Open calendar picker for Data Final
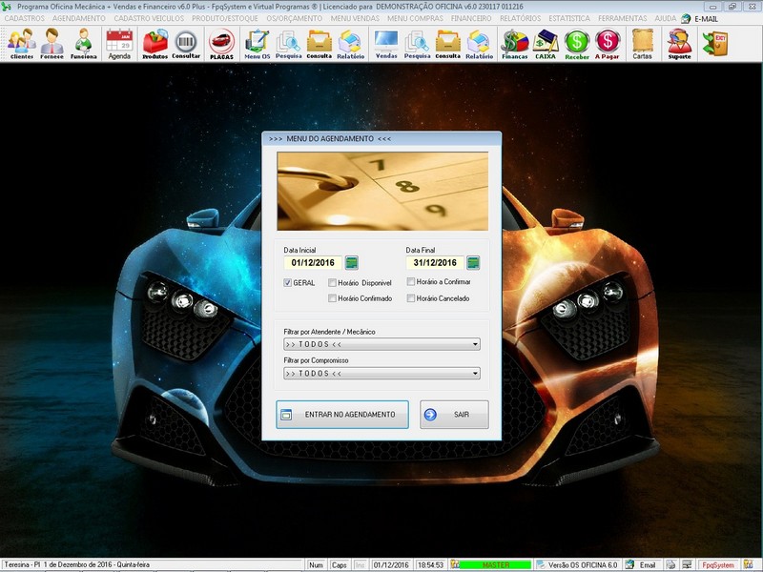 [473, 263]
